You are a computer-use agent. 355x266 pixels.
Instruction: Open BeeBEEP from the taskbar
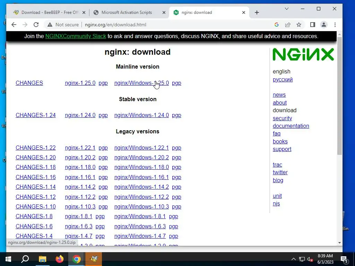94,259
